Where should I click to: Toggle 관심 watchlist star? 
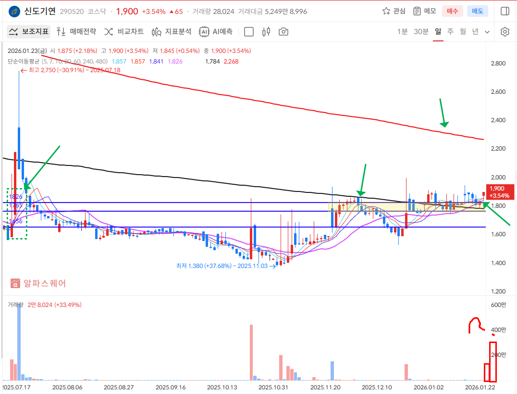pyautogui.click(x=394, y=11)
